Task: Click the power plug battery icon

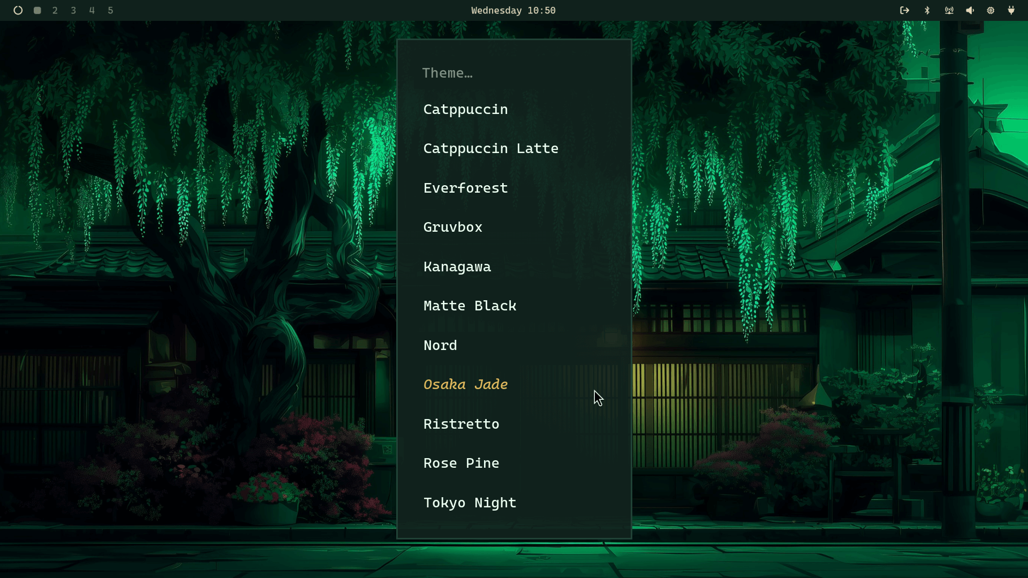Action: click(x=1011, y=10)
